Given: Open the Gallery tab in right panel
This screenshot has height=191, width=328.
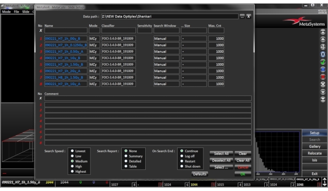Looking at the screenshot, I should click(x=314, y=147).
